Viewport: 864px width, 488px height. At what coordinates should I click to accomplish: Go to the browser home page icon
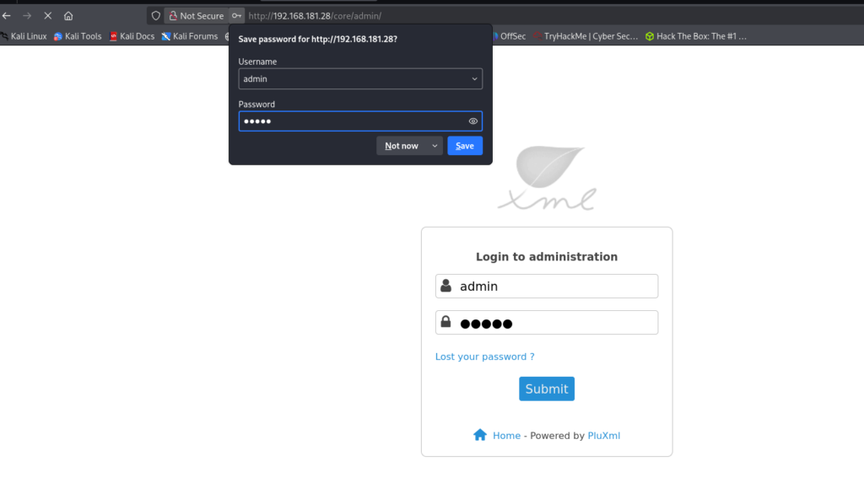coord(68,15)
